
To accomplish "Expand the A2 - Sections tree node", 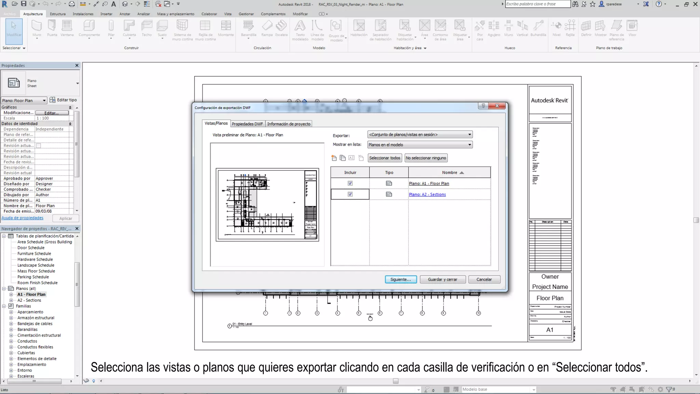I will (11, 300).
